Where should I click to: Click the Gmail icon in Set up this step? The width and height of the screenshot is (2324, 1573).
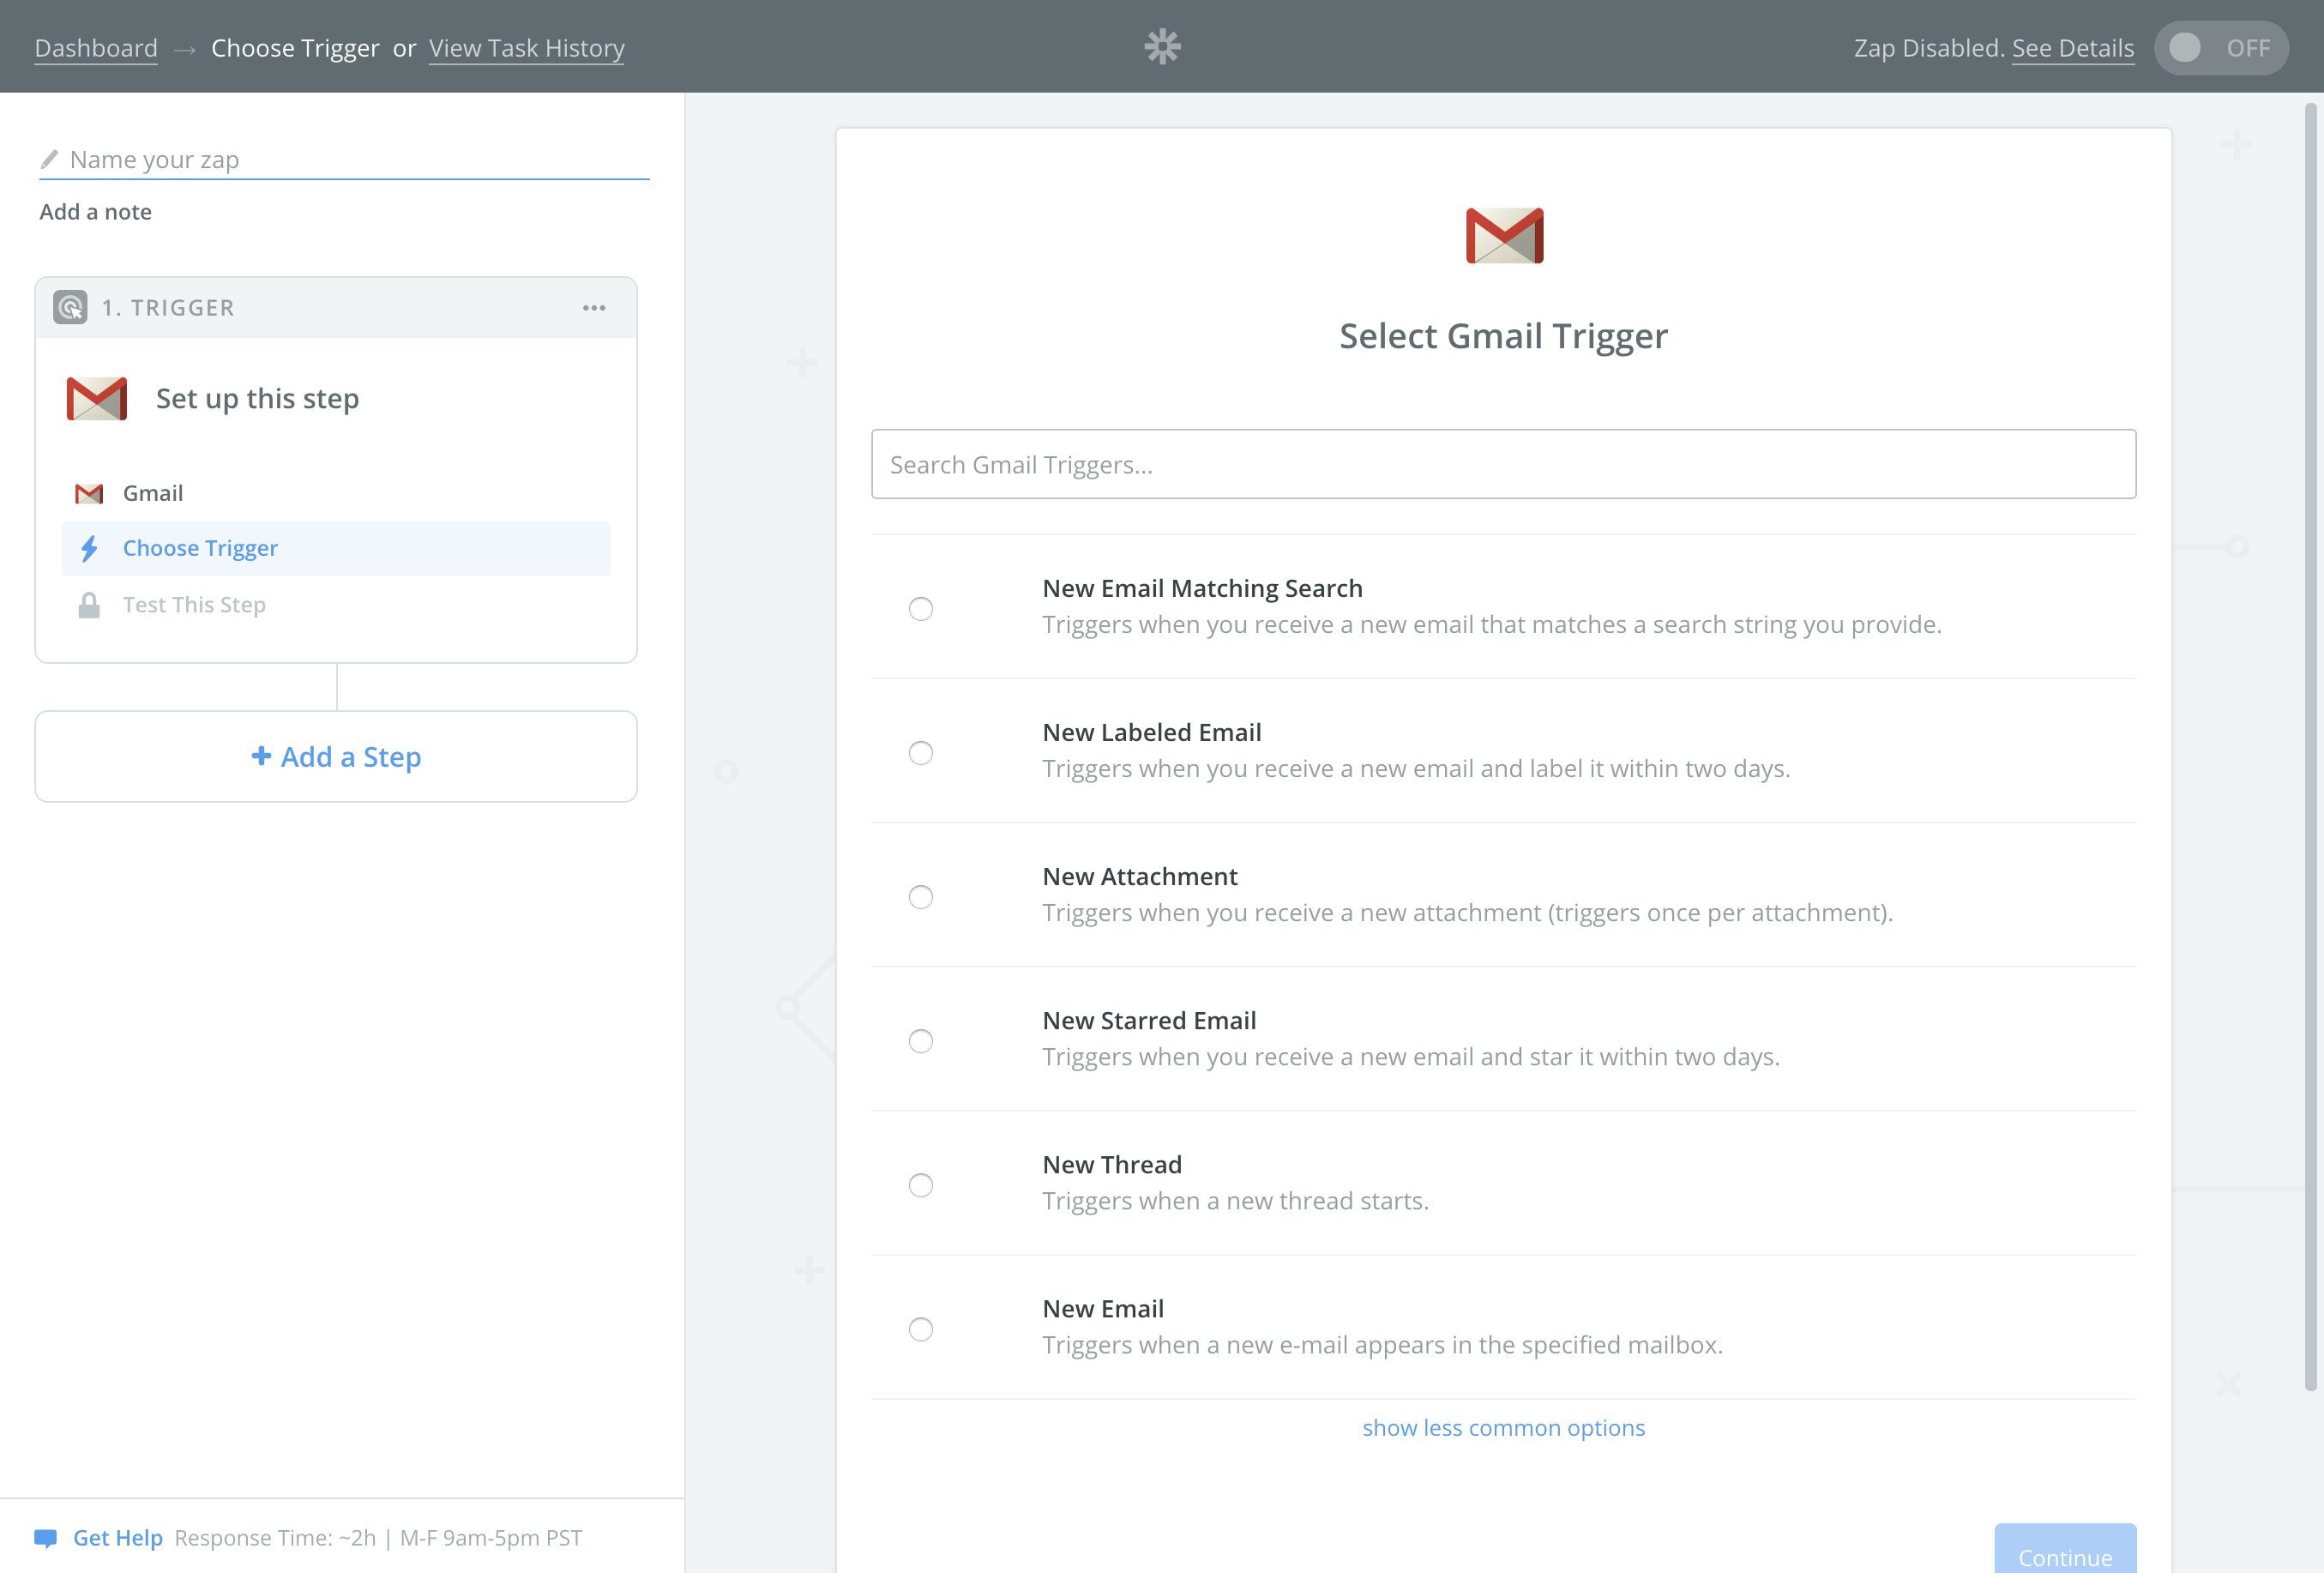pyautogui.click(x=96, y=397)
